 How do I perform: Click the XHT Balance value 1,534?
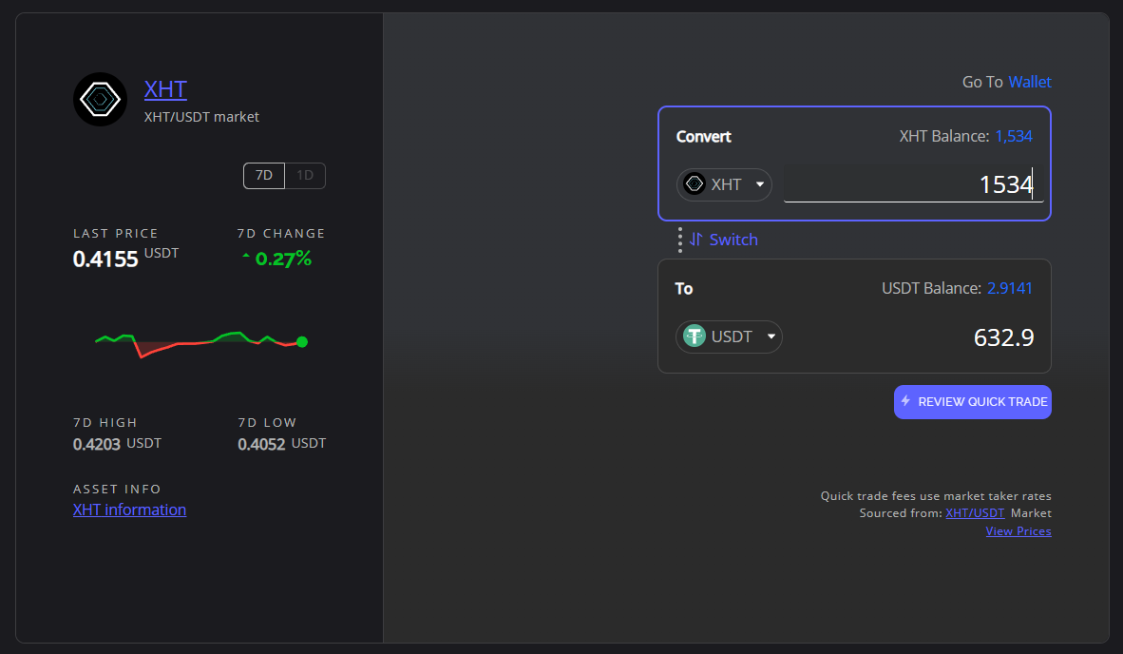point(1014,136)
